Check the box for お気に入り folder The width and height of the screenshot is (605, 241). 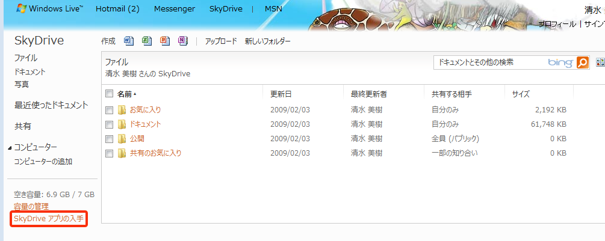pos(109,110)
